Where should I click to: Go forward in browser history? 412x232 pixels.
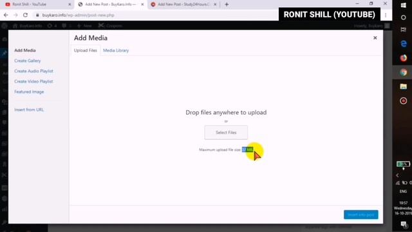point(15,15)
